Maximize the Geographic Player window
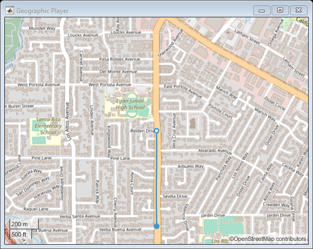This screenshot has height=249, width=313. pos(280,10)
